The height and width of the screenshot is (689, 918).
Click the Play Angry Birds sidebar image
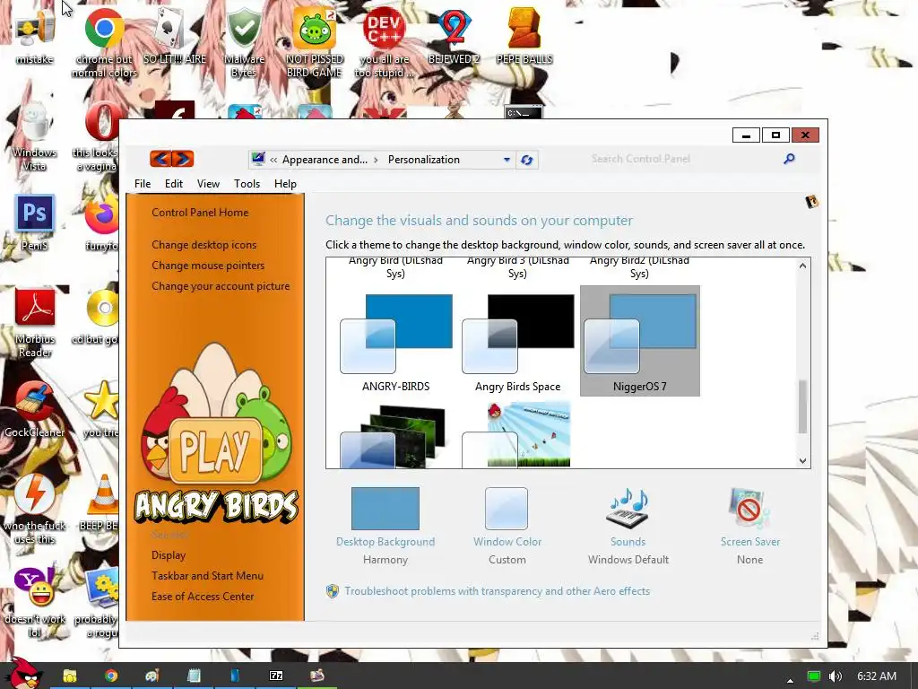215,433
